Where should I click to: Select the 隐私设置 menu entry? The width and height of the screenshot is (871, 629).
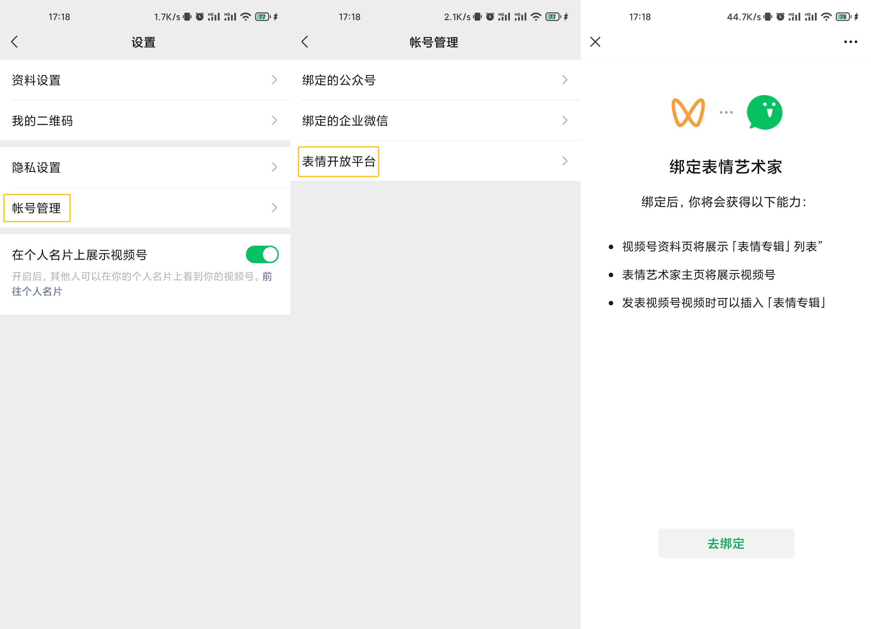coord(37,167)
